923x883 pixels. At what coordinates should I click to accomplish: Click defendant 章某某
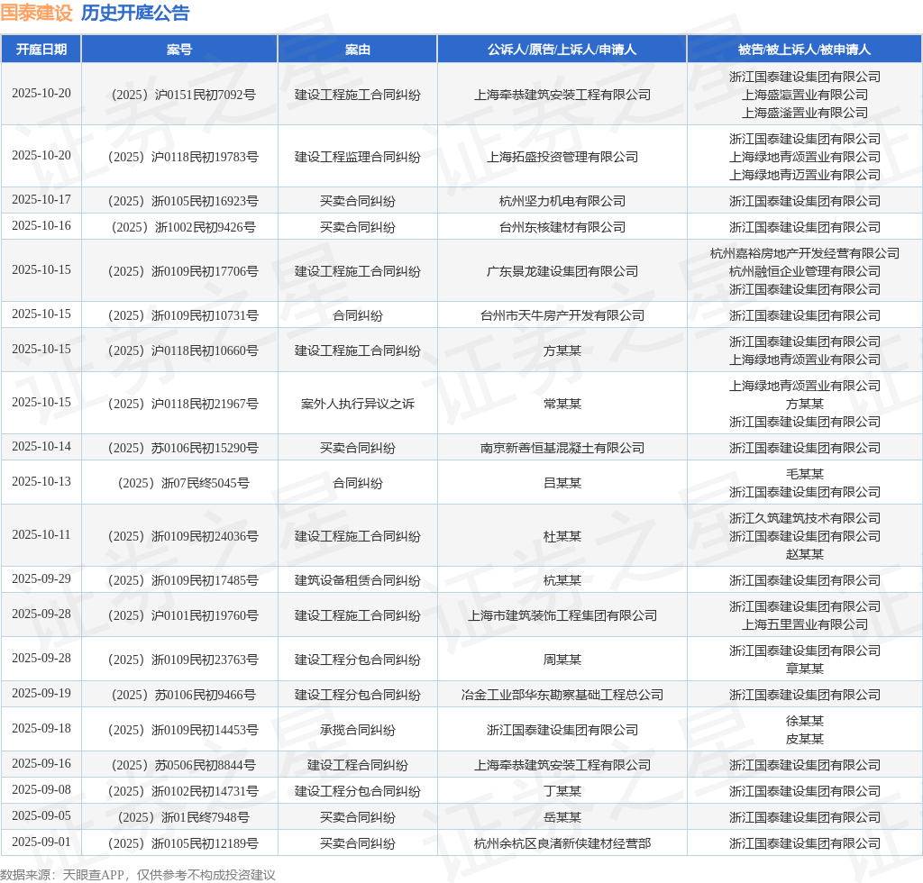pyautogui.click(x=805, y=669)
